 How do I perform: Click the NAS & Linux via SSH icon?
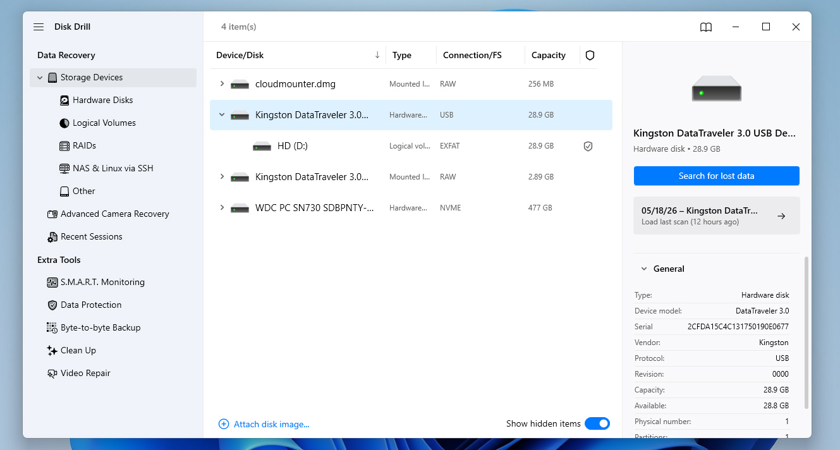coord(64,169)
